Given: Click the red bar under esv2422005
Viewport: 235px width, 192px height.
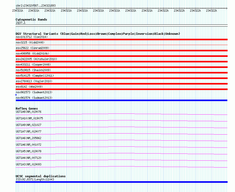Looking at the screenshot, I should (x=121, y=62).
